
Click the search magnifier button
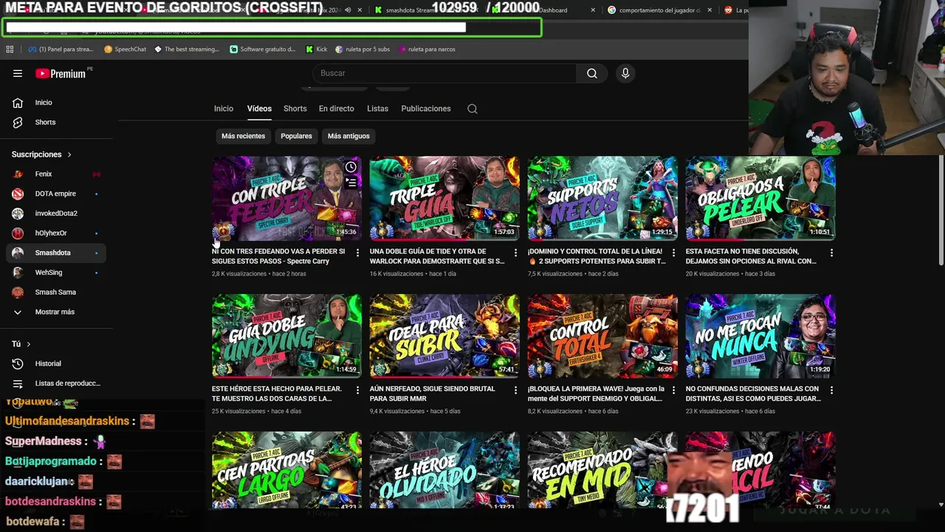(592, 73)
